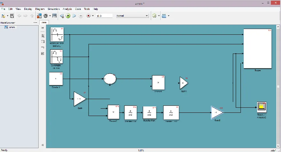Expand the Build Model dropdown arrow
The image size is (283, 152).
(169, 16)
